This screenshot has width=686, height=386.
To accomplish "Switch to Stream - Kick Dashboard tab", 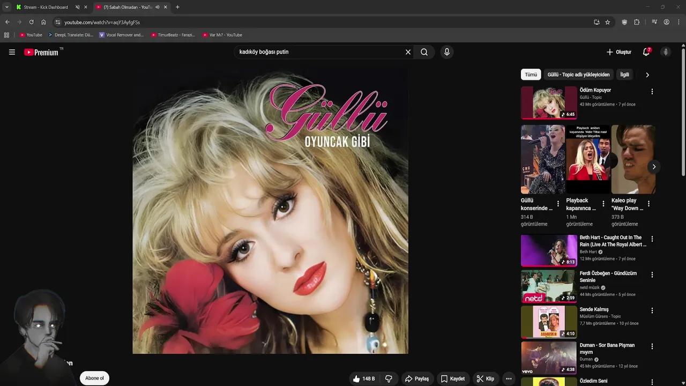I will pos(46,7).
